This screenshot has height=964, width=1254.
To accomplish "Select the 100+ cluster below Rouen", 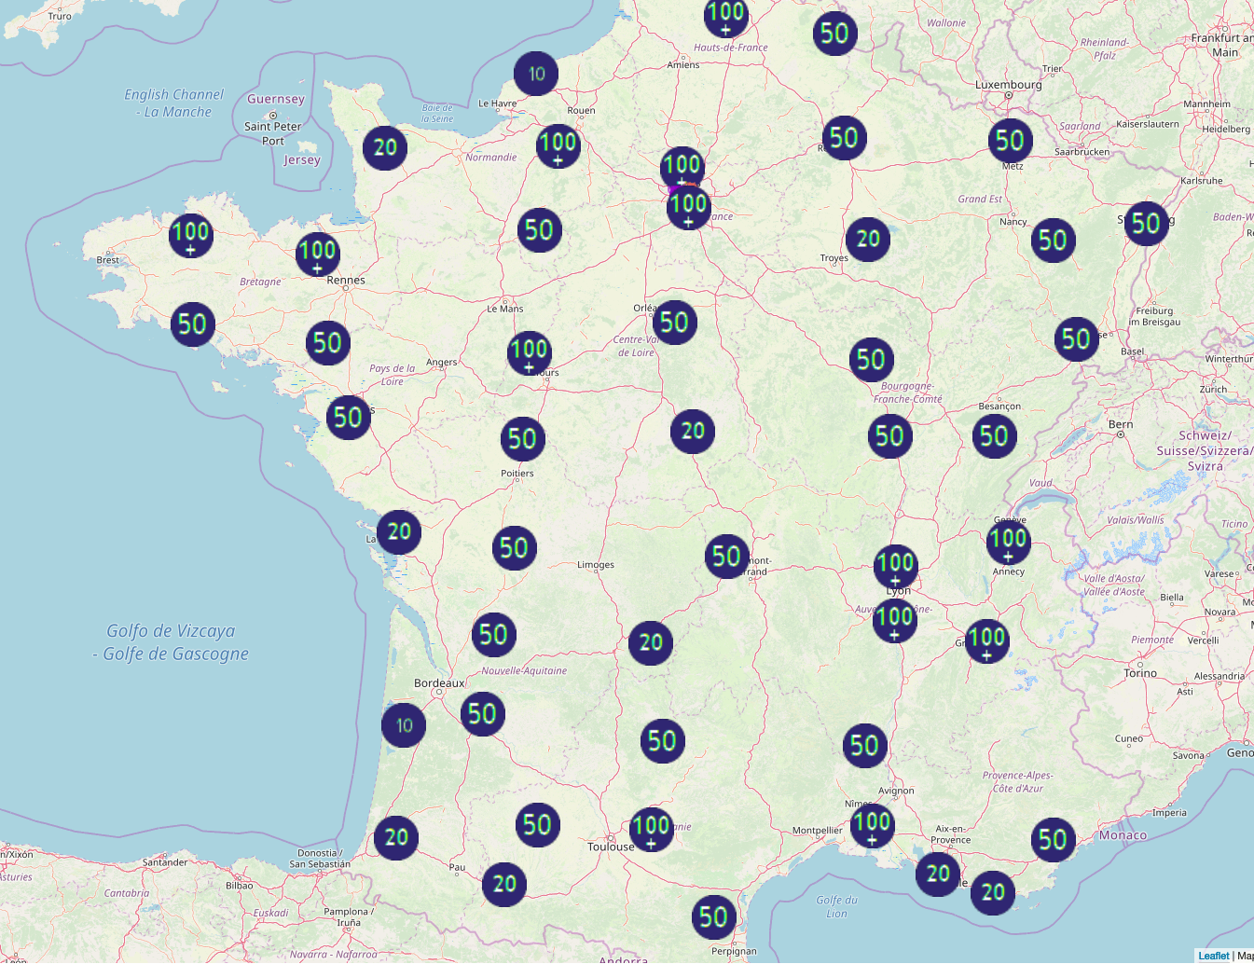I will tap(558, 145).
